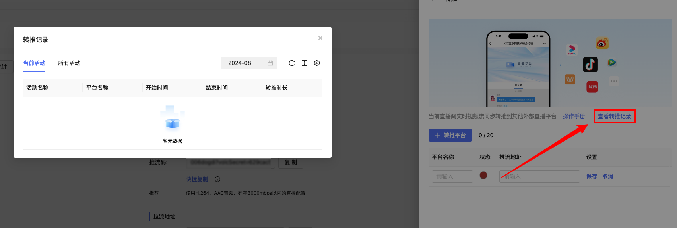
Task: Click the TikTok icon in the banner
Action: 590,64
